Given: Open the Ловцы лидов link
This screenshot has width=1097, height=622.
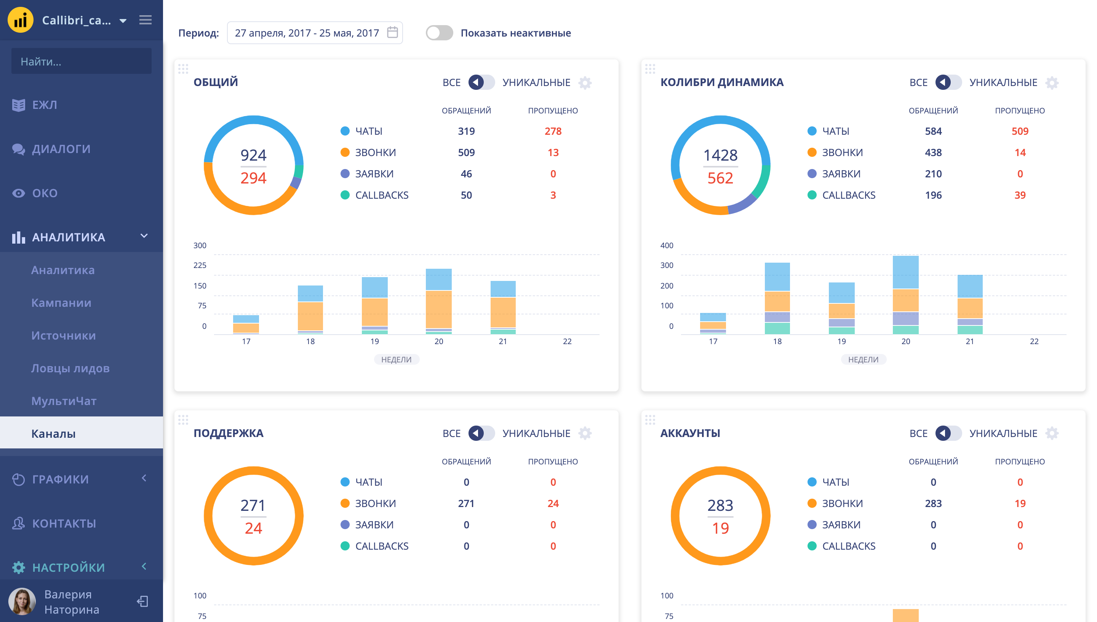Looking at the screenshot, I should (x=70, y=368).
